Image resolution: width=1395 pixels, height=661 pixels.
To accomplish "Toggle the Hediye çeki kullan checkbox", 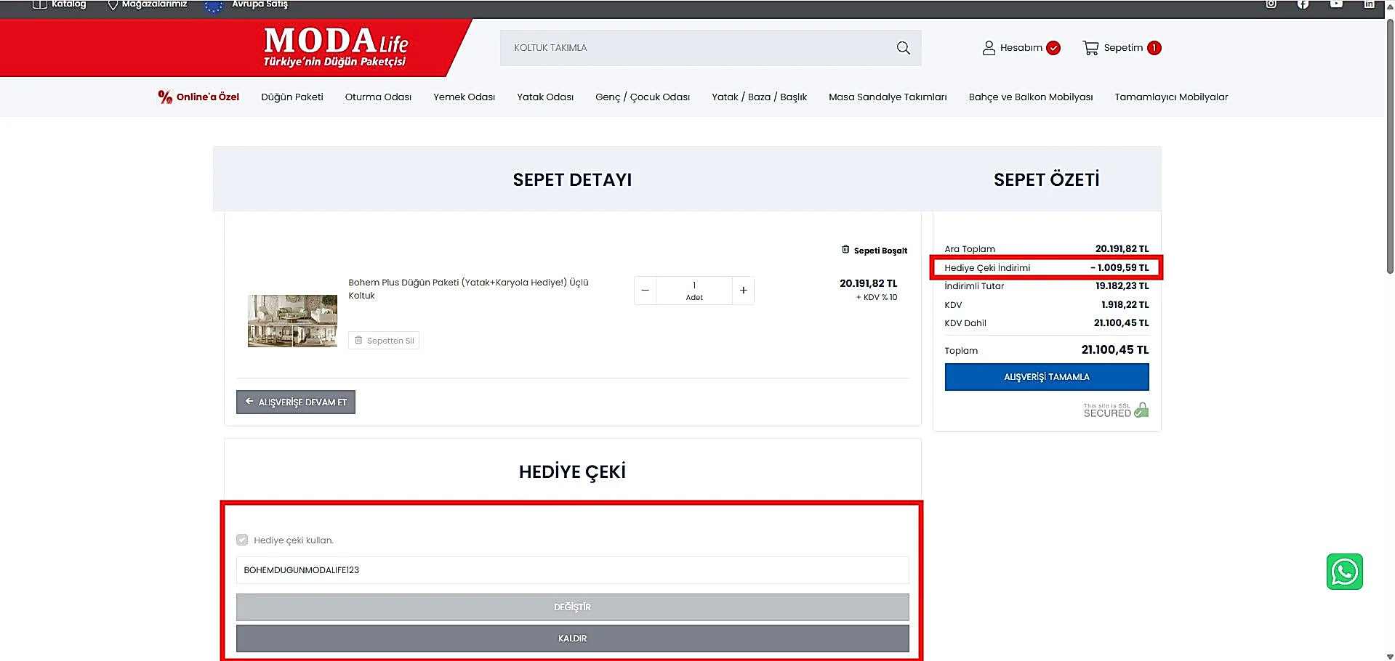I will [x=242, y=540].
